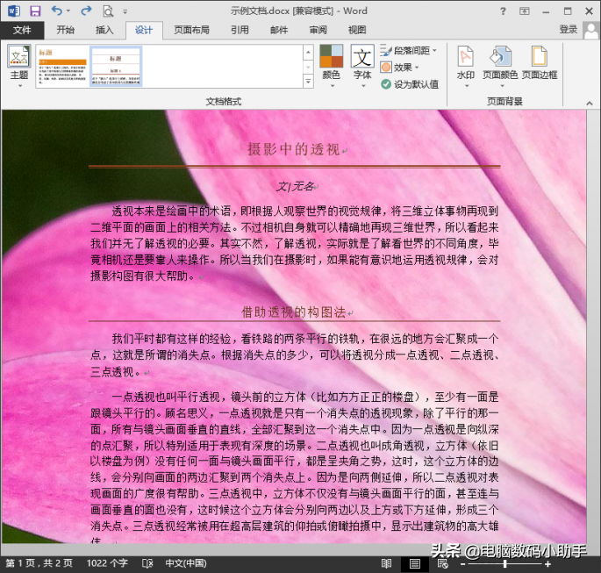This screenshot has height=573, width=601.
Task: Switch to Web Layout view
Action: click(x=443, y=563)
